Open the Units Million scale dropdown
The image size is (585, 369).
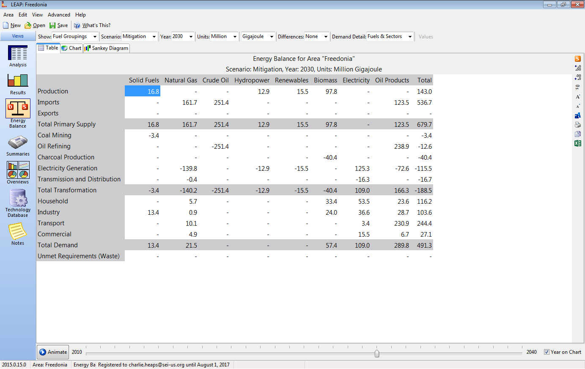(235, 37)
